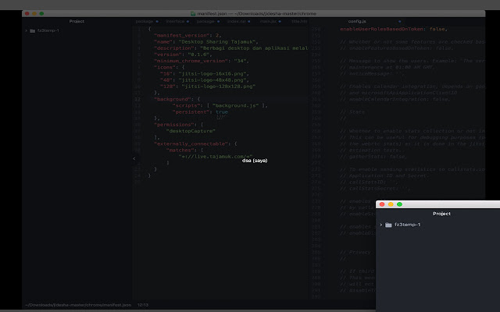
Task: Maximize small front window with green button
Action: coord(399,204)
